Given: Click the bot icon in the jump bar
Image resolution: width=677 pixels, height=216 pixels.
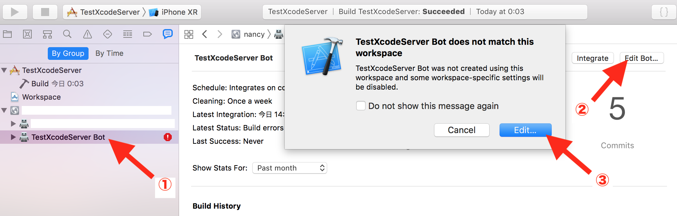Looking at the screenshot, I should tap(279, 34).
